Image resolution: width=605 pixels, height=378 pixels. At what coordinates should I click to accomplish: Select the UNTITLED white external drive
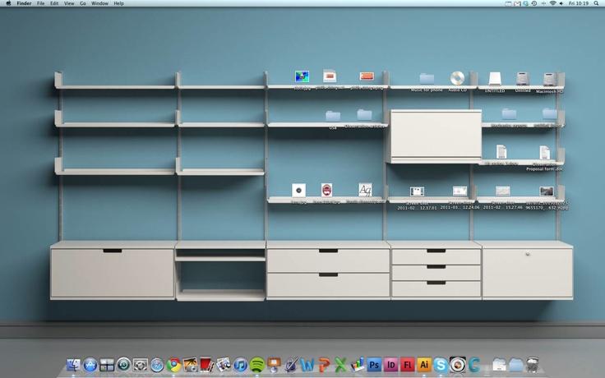[495, 79]
